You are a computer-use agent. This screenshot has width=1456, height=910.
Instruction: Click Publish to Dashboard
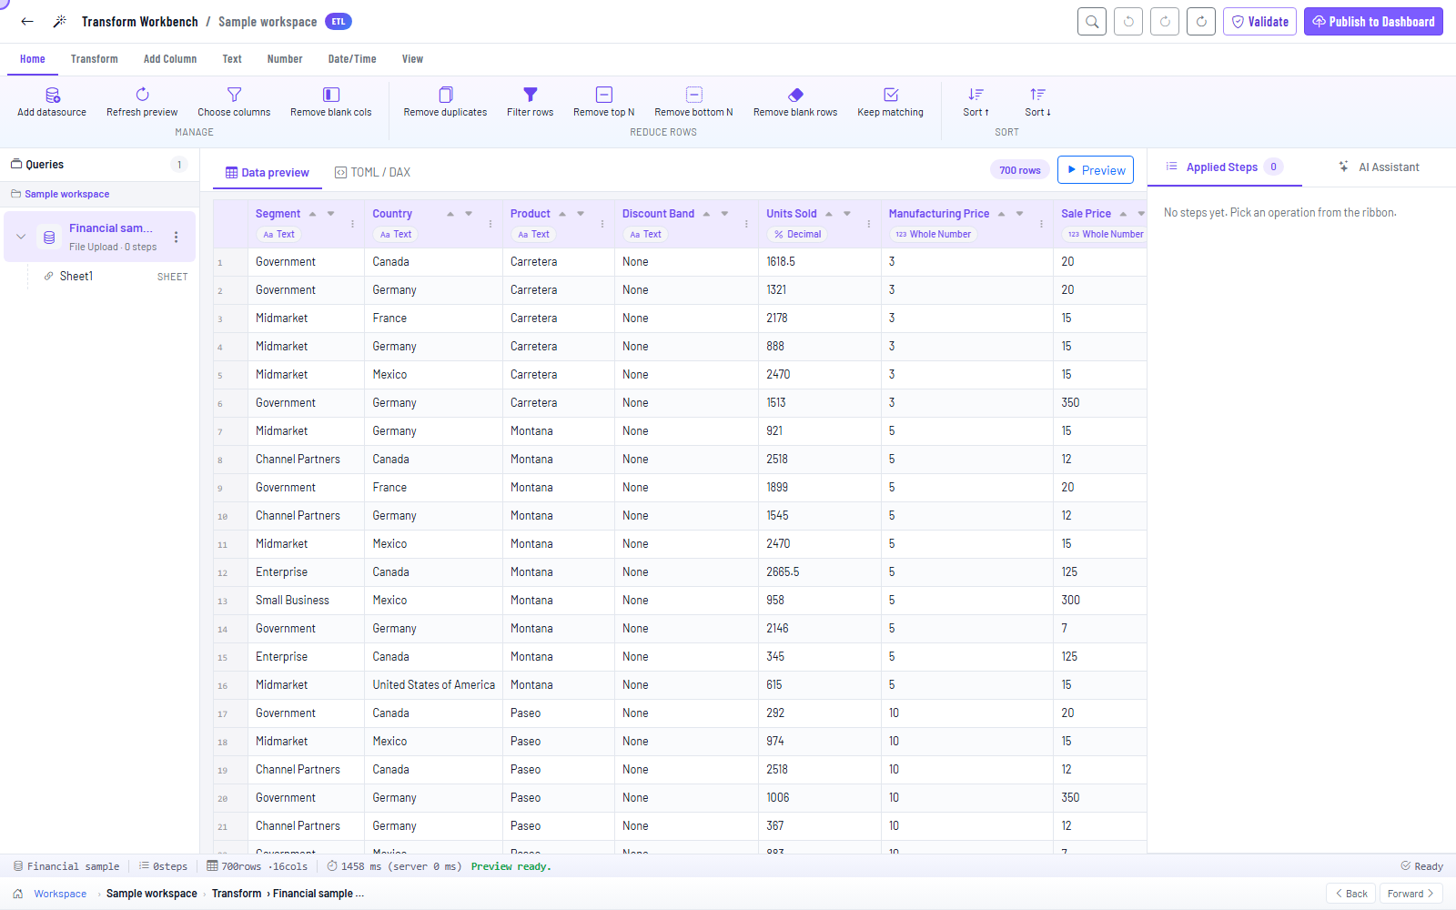[1373, 22]
